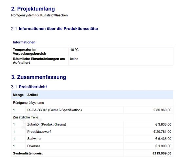Click the 'IX-GA-B3043 (Gemäß Spezifikation)' item
This screenshot has width=190, height=157.
pyautogui.click(x=54, y=110)
